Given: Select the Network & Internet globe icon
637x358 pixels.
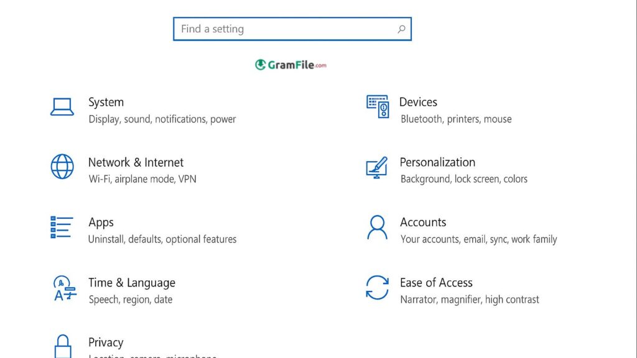Looking at the screenshot, I should click(x=62, y=167).
